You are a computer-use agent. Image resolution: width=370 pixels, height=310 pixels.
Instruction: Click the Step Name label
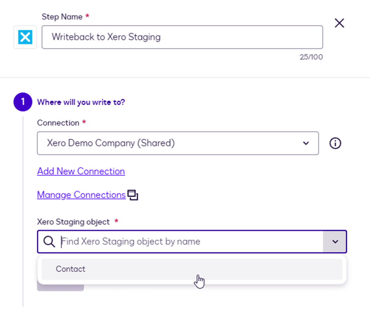(x=62, y=17)
